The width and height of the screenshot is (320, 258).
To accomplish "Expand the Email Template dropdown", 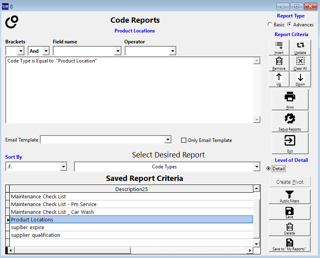I will click(x=168, y=140).
